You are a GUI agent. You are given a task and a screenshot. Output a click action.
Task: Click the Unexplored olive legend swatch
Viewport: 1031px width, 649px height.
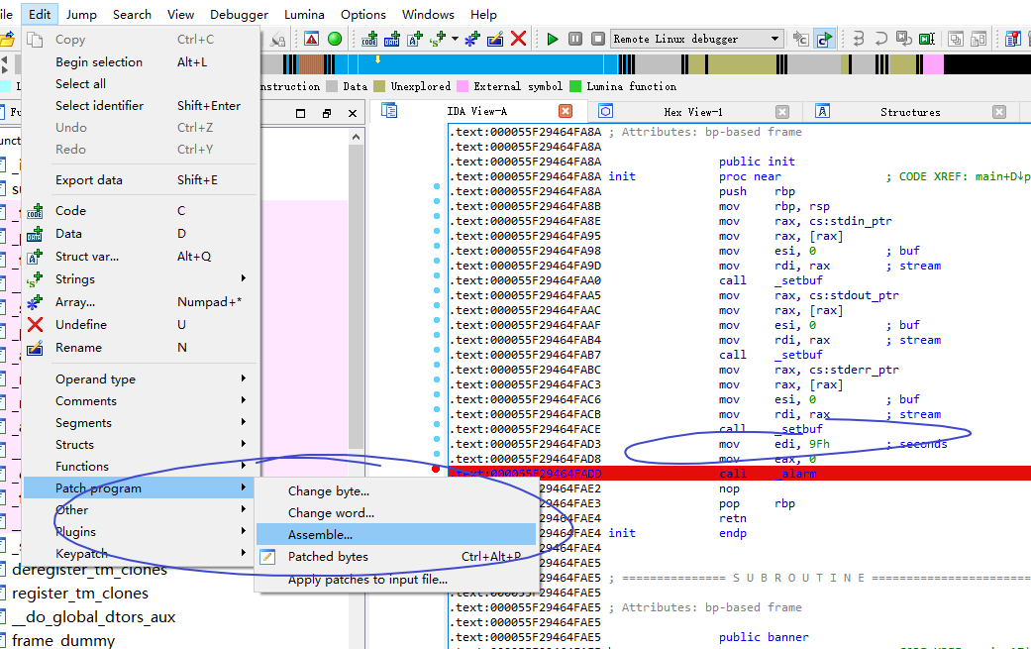tap(378, 86)
